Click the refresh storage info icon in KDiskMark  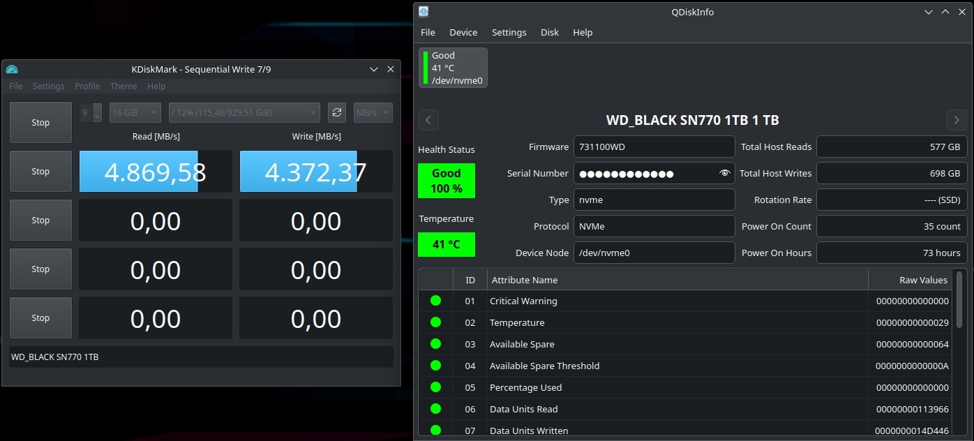point(337,112)
